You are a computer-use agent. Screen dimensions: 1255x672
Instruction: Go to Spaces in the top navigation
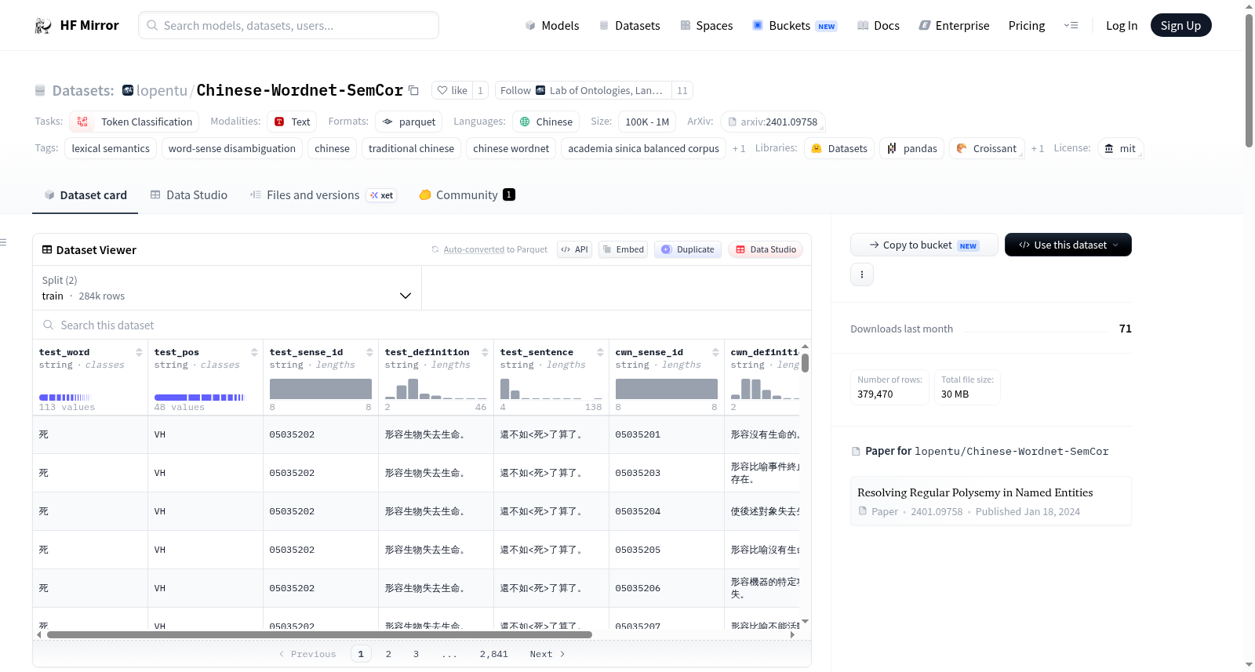point(707,26)
